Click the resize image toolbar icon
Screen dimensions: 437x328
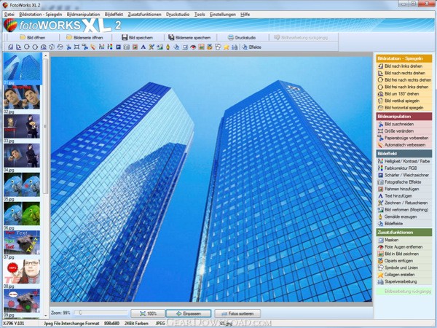pyautogui.click(x=76, y=47)
